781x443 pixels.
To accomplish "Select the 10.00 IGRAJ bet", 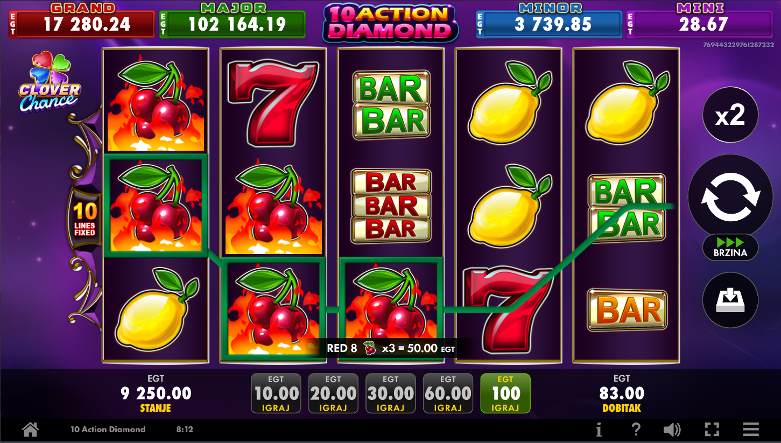I will [276, 393].
